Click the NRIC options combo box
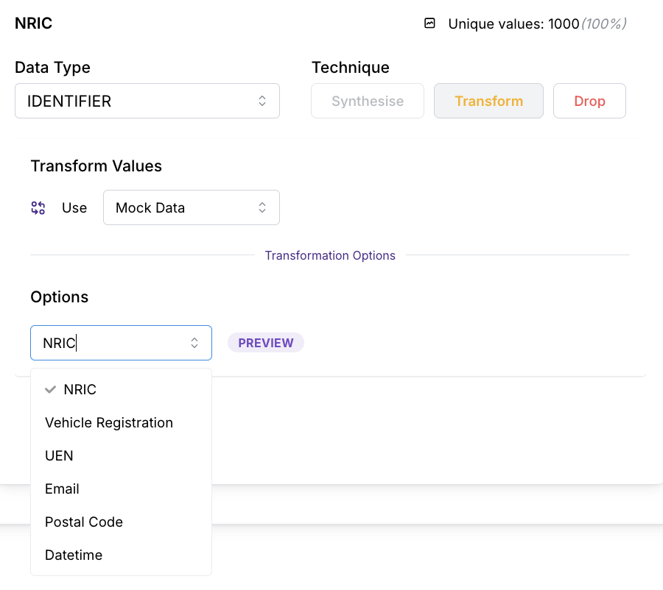Viewport: 663px width, 590px height. coord(121,343)
